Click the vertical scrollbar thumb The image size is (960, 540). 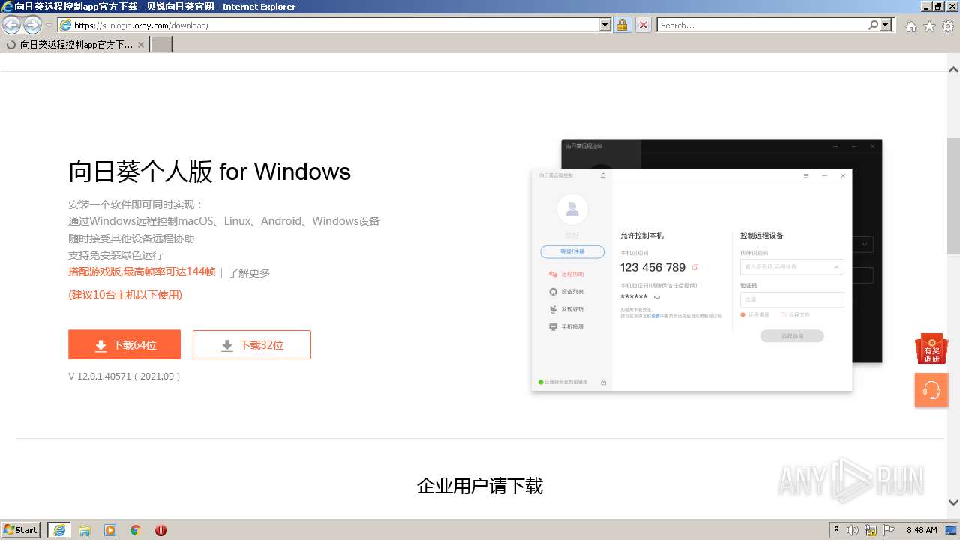(953, 195)
